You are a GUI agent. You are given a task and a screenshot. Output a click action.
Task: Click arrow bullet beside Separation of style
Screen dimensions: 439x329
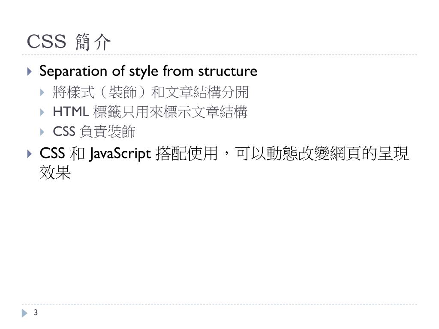30,72
